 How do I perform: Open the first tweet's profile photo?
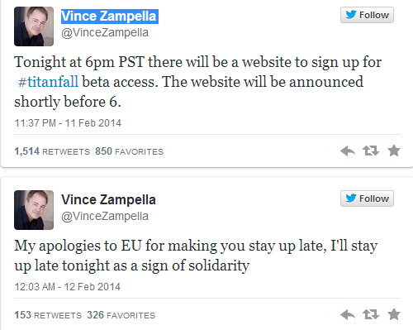34,26
